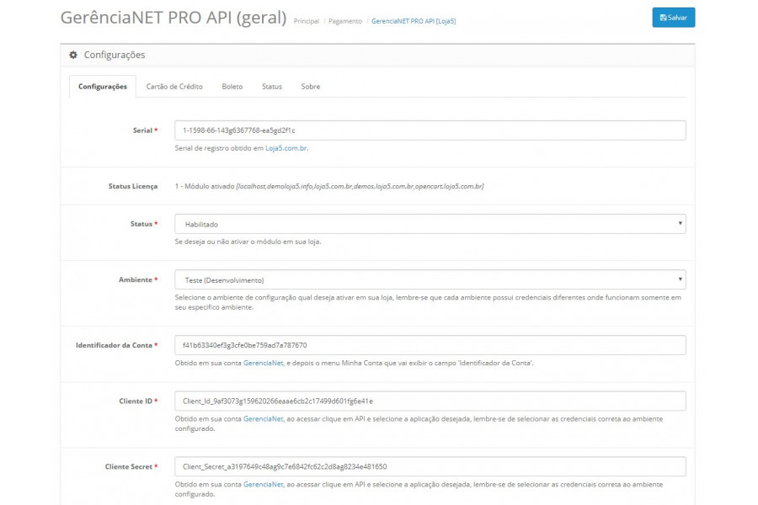Screen dimensions: 758x505
Task: Click the Serial input field
Action: coord(430,130)
